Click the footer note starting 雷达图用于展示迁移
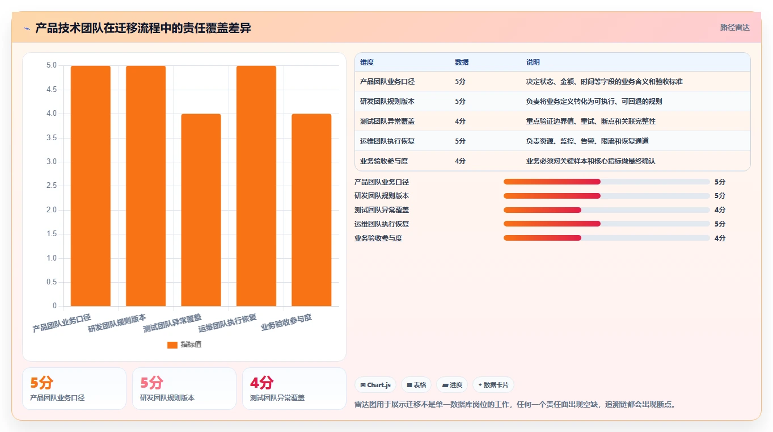This screenshot has width=773, height=432. [515, 405]
